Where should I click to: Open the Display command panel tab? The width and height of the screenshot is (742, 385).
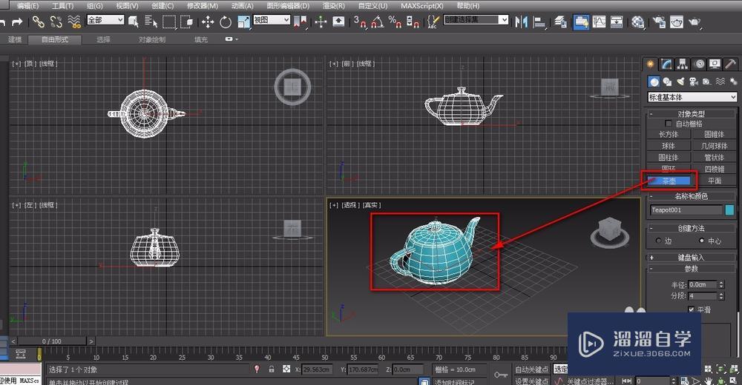pyautogui.click(x=715, y=64)
